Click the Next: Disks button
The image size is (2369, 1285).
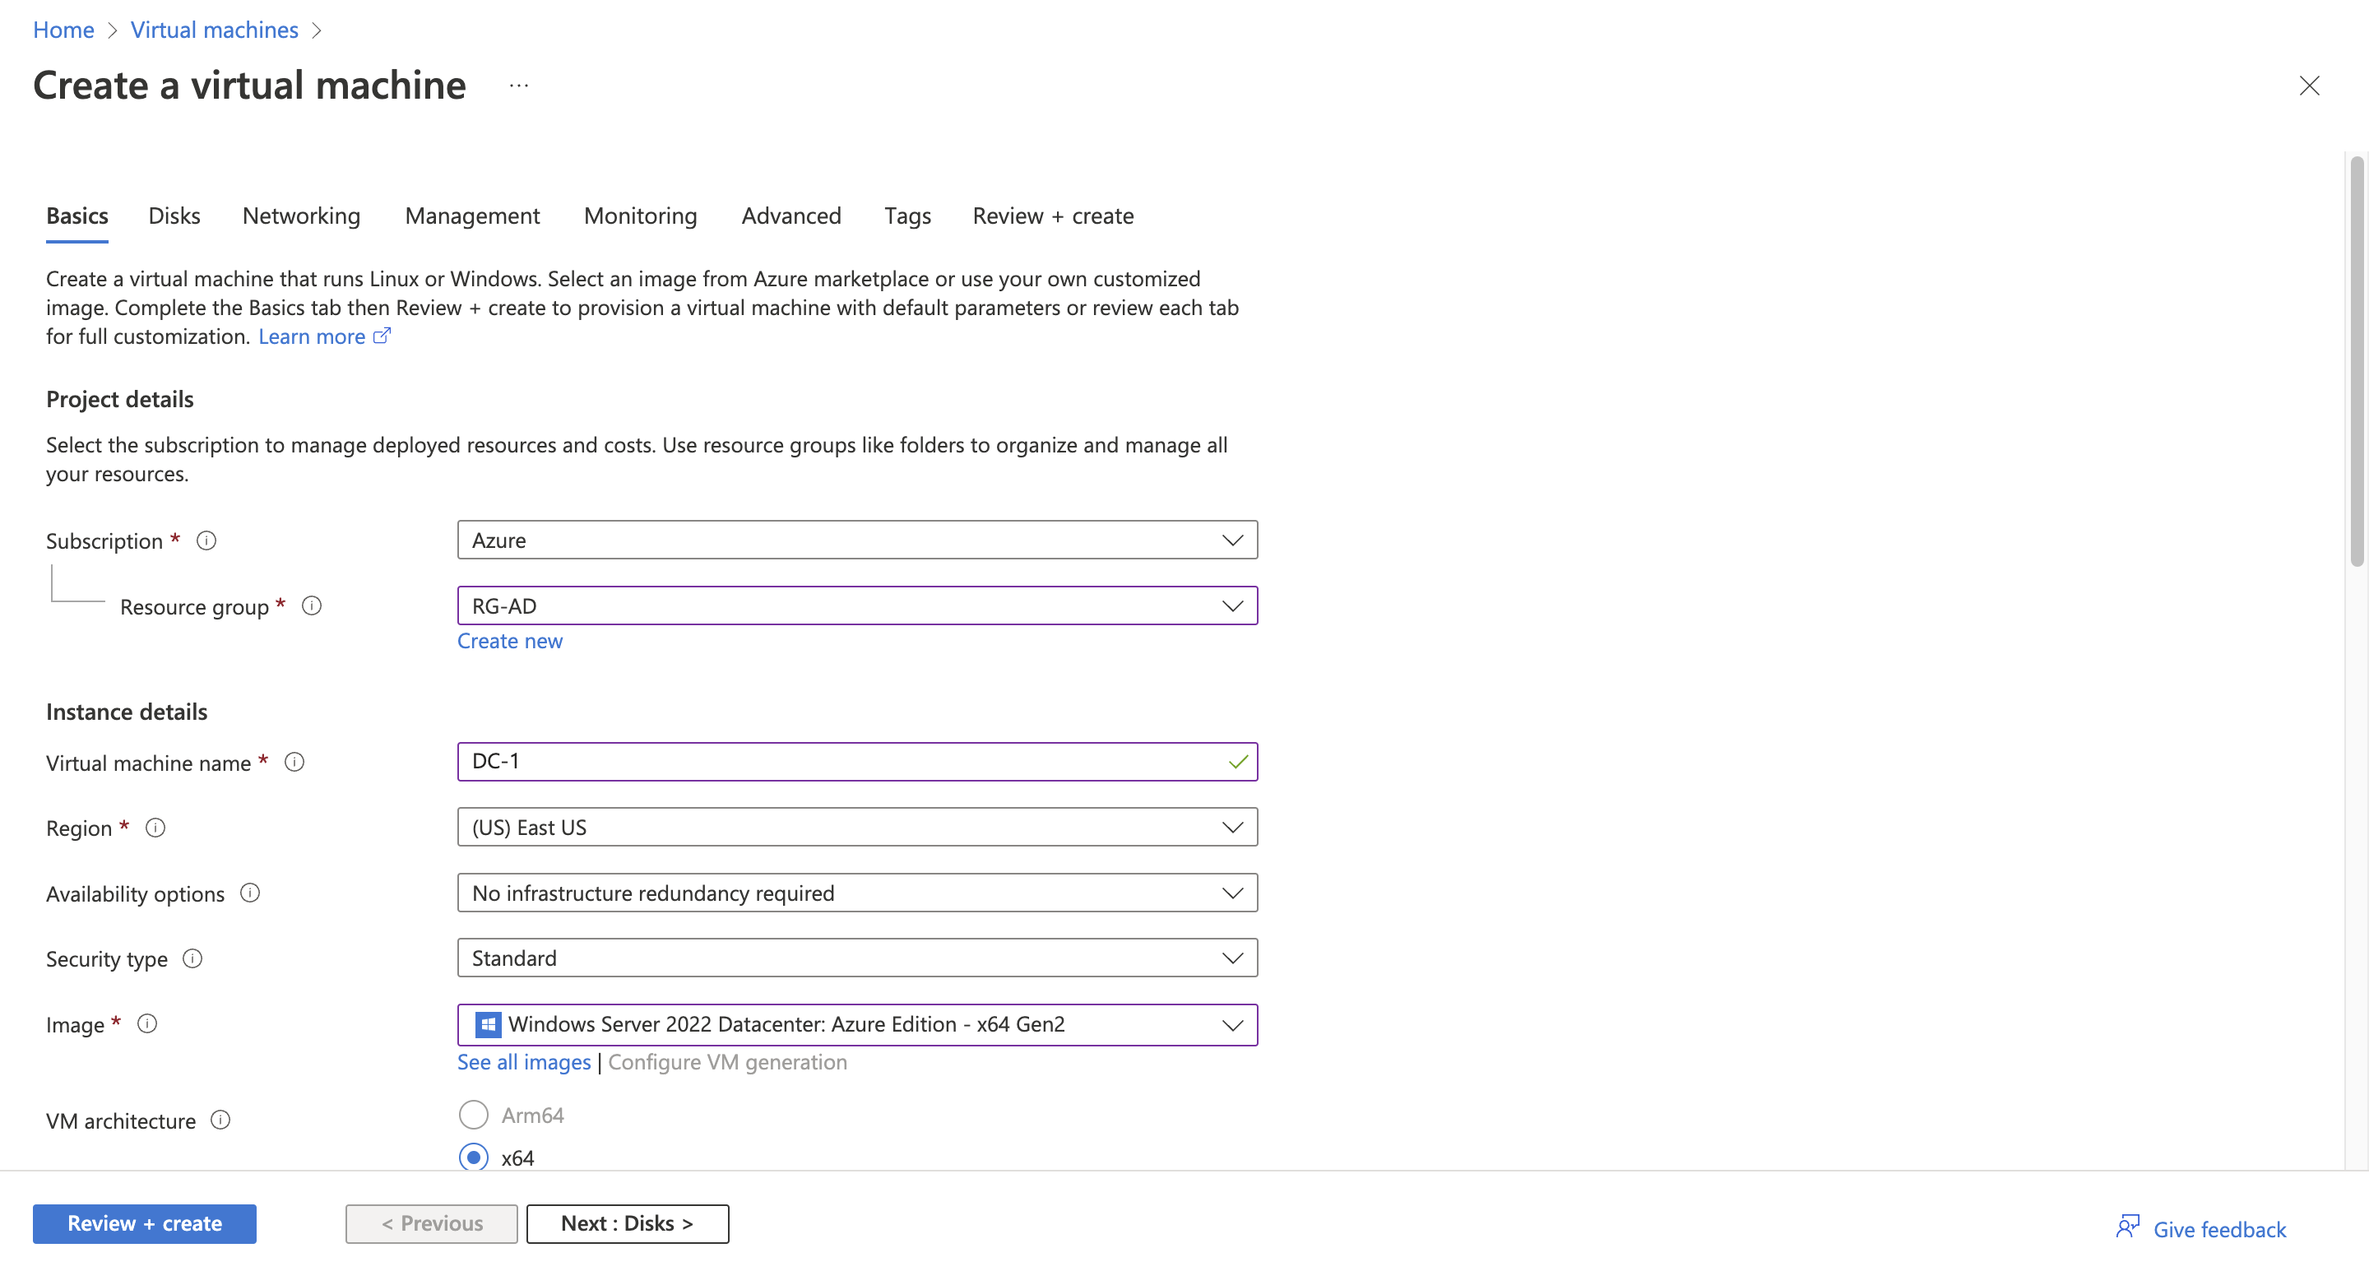coord(626,1222)
